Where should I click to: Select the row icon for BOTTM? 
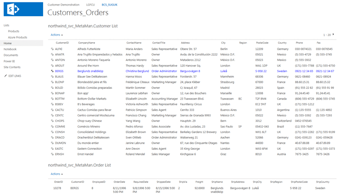52,99
